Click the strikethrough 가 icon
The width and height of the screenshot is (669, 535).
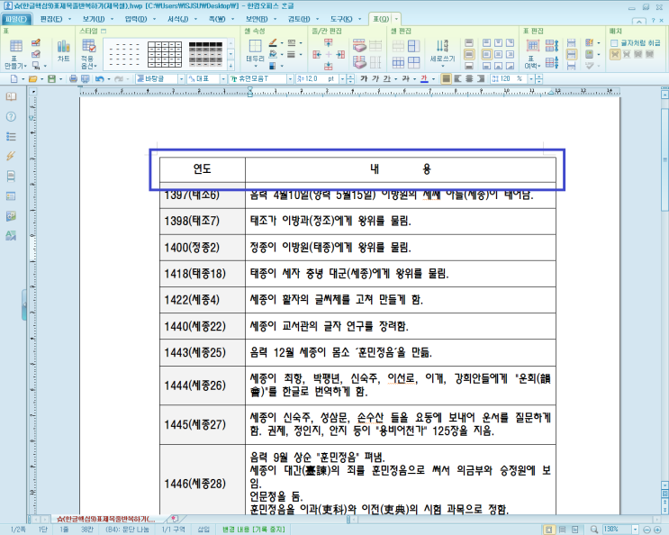(x=405, y=79)
